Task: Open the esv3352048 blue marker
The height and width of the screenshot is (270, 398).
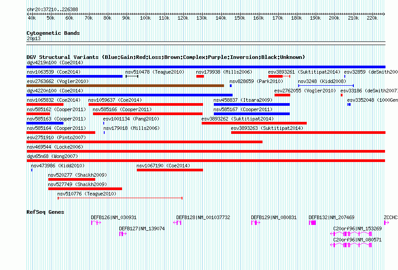Action: pos(349,104)
